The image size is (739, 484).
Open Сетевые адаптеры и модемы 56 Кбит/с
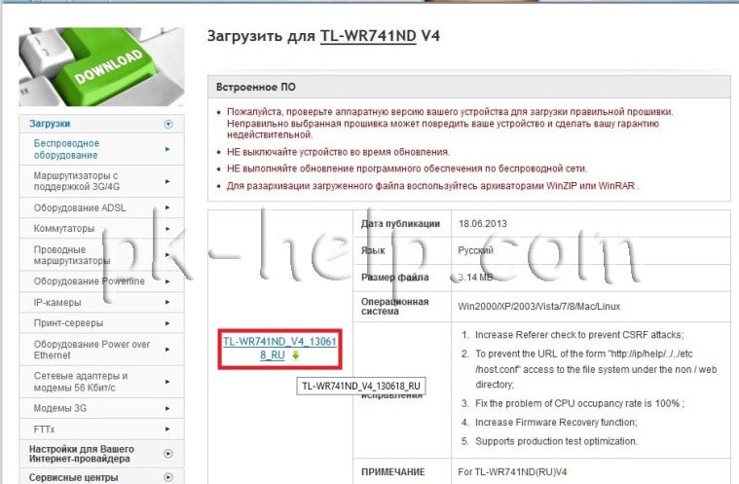click(x=81, y=382)
